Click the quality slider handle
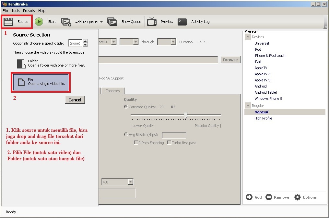This screenshot has width=329, height=218. pyautogui.click(x=185, y=115)
